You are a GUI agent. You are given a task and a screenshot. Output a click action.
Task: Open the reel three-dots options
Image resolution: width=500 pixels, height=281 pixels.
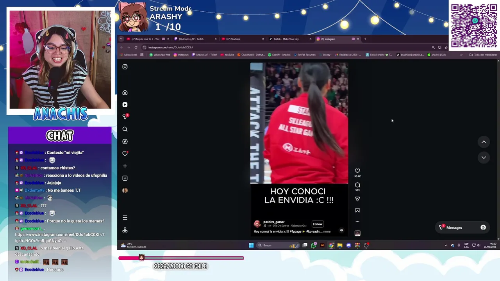[357, 221]
